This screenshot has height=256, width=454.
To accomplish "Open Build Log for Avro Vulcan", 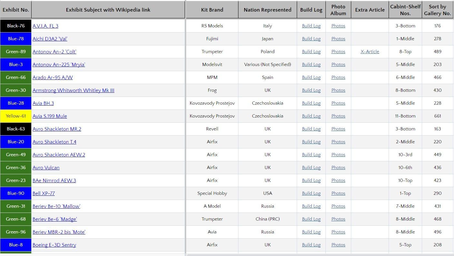I will 311,167.
